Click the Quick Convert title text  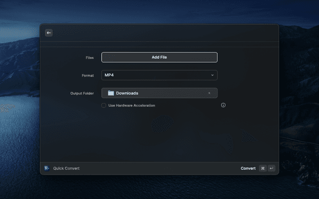[x=66, y=168]
